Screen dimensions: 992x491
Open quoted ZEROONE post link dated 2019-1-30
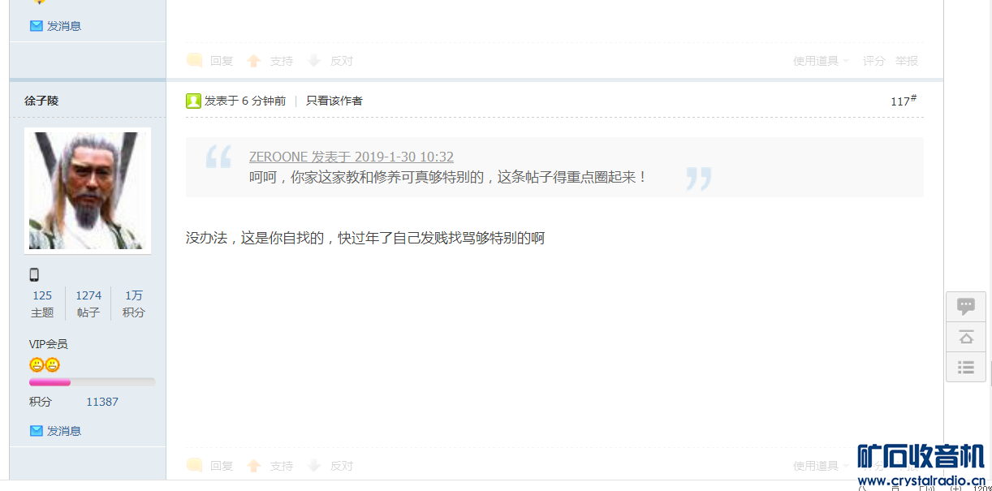(352, 157)
